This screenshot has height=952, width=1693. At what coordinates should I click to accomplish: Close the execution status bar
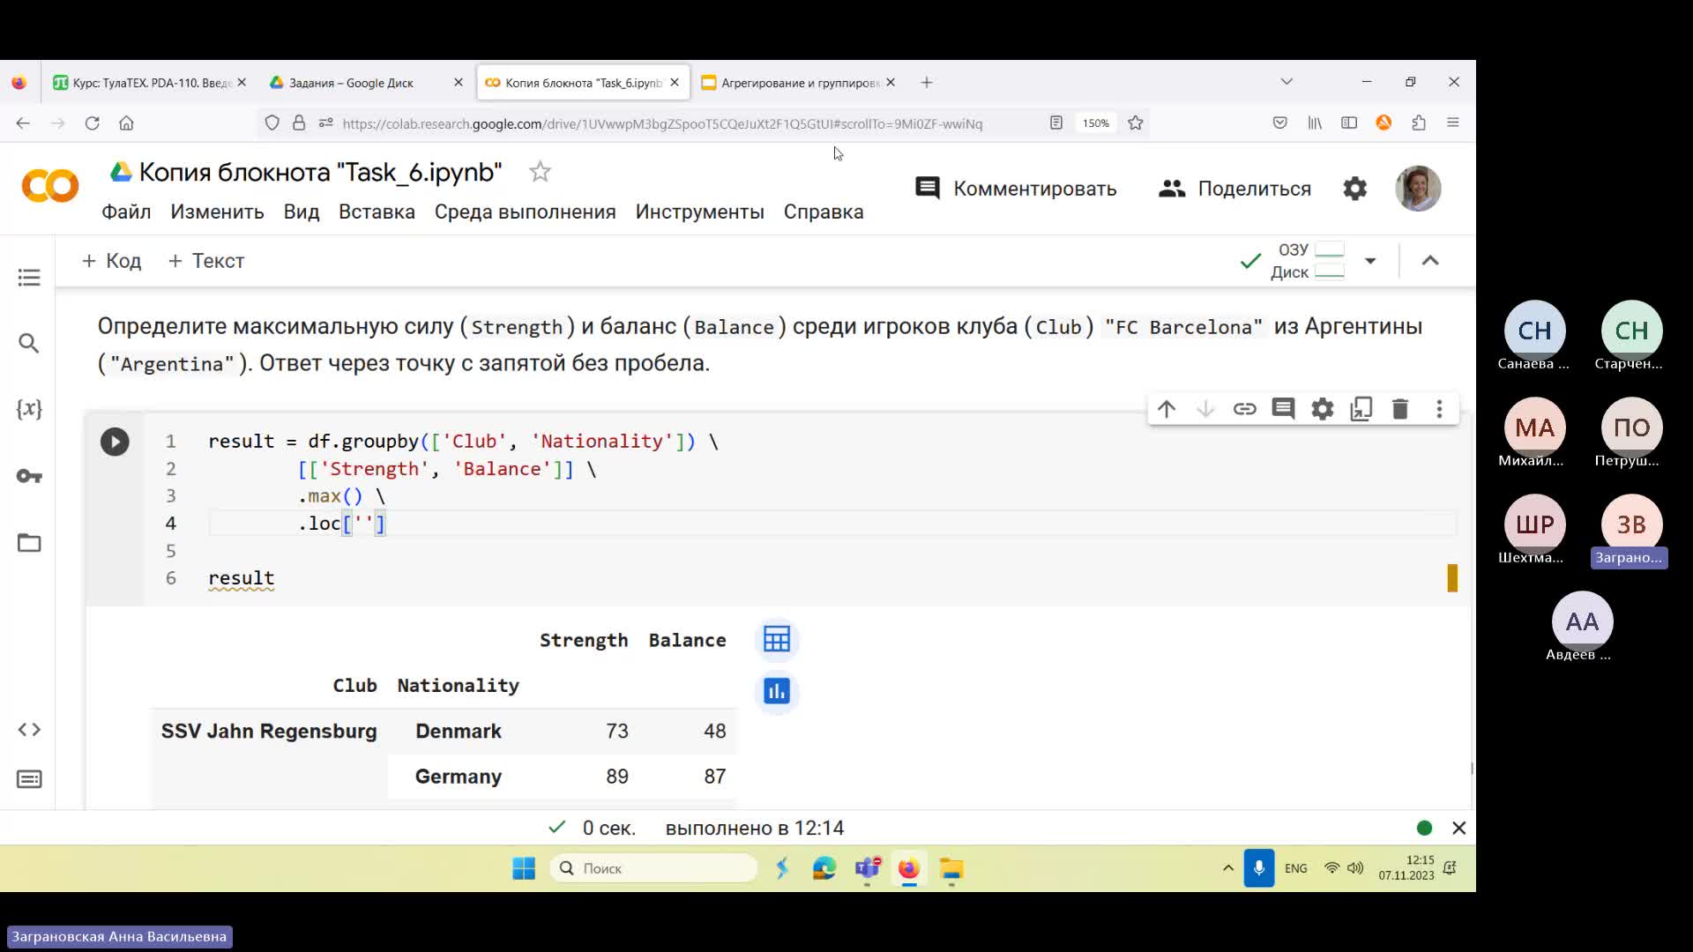tap(1458, 829)
